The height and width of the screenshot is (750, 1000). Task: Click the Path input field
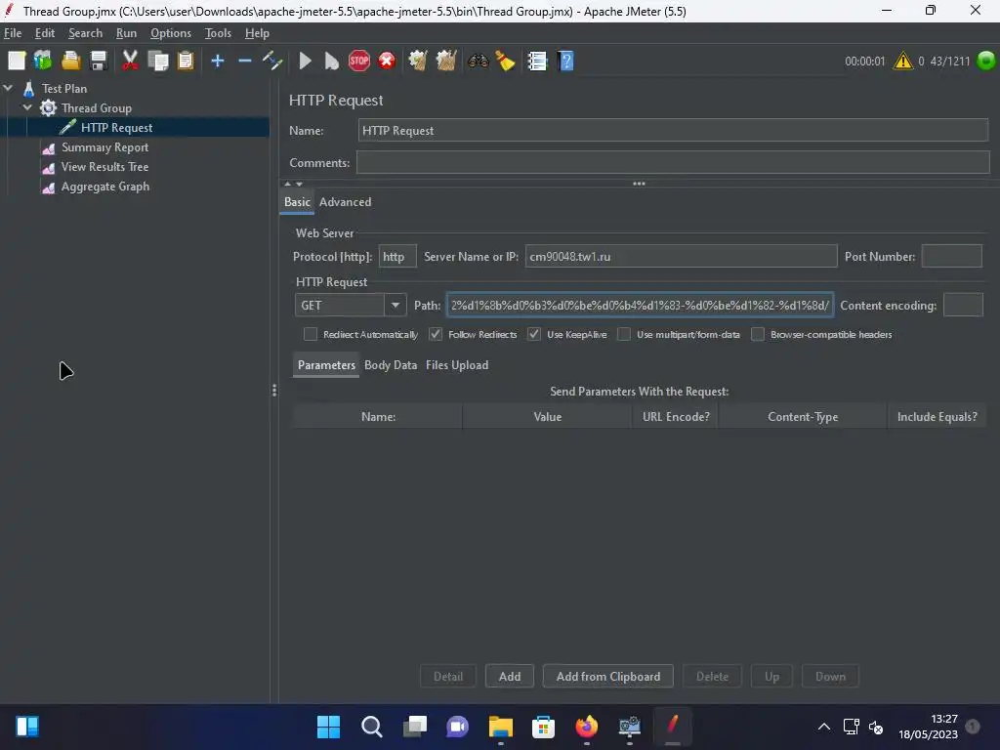[640, 306]
